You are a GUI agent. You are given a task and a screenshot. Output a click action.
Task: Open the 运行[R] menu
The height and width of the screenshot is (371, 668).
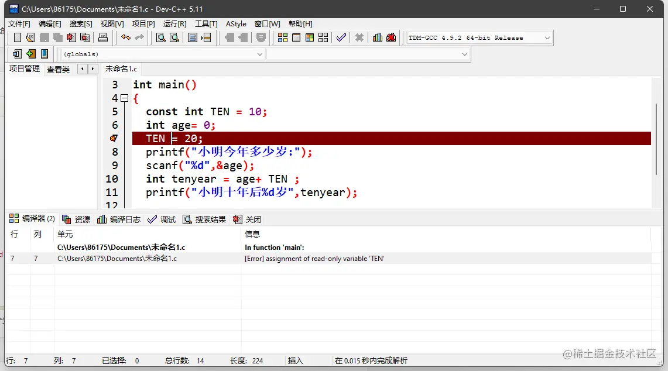pos(174,24)
